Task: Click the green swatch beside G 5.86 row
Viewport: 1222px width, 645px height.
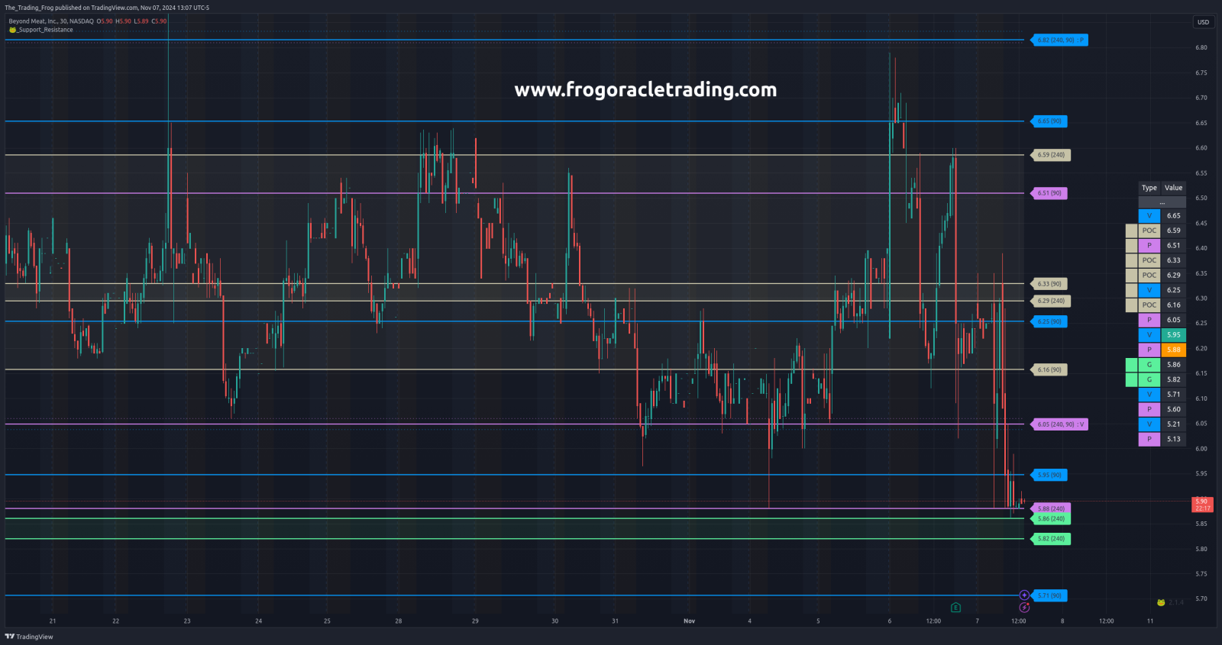Action: (x=1132, y=364)
